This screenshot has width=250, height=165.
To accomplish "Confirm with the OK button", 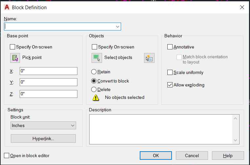I will [156, 156].
